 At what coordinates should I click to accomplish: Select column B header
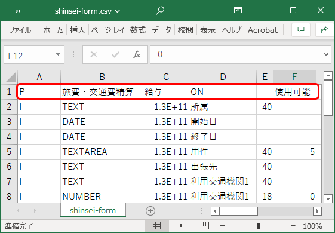(102, 76)
